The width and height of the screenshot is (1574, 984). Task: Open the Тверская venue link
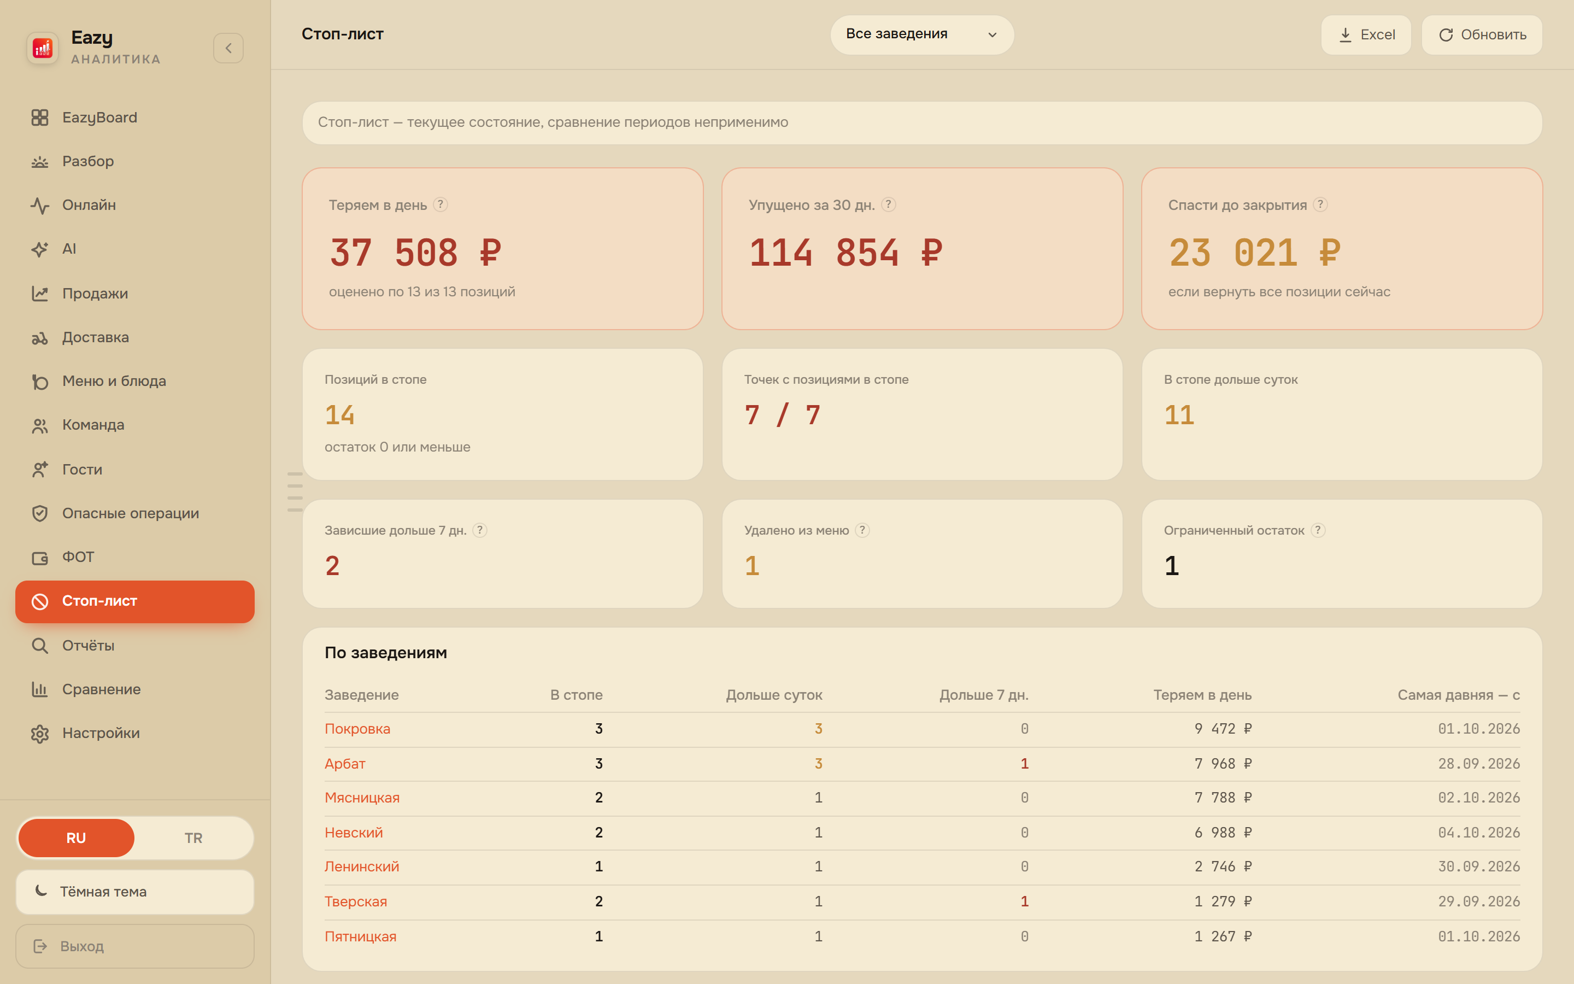356,901
